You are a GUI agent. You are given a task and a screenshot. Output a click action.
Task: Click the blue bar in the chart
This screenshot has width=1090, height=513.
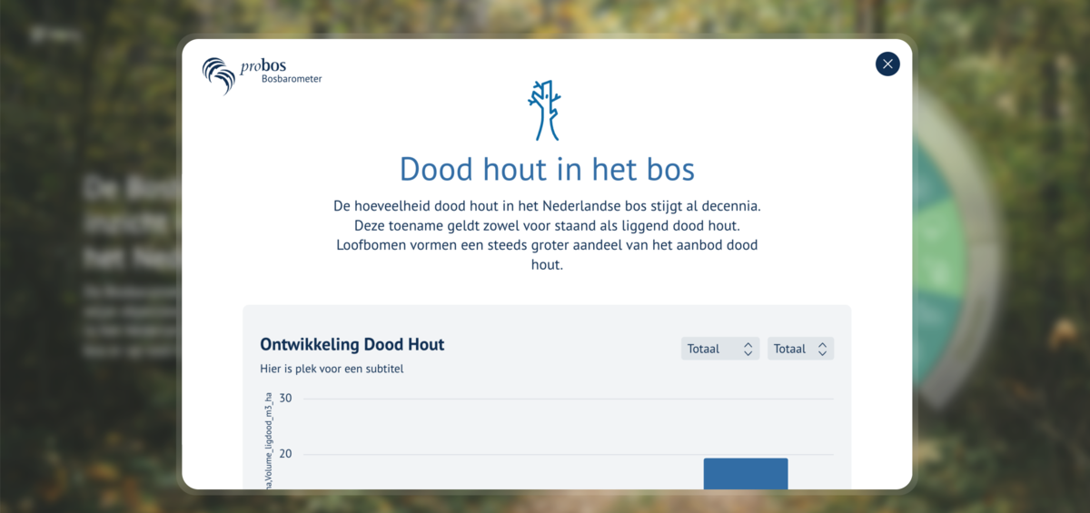746,474
